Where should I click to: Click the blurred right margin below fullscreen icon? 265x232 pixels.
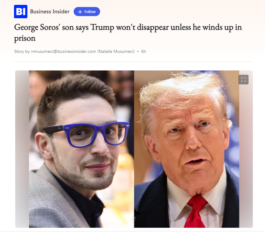click(x=246, y=155)
